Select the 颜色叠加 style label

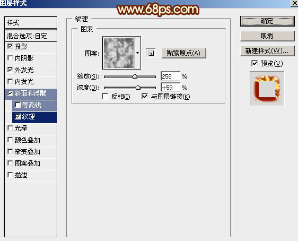pos(28,140)
